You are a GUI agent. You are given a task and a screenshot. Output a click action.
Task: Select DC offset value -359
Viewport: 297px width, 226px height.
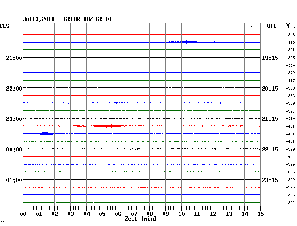290,43
